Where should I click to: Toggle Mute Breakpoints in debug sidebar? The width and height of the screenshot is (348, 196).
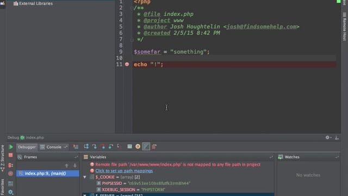click(10, 174)
